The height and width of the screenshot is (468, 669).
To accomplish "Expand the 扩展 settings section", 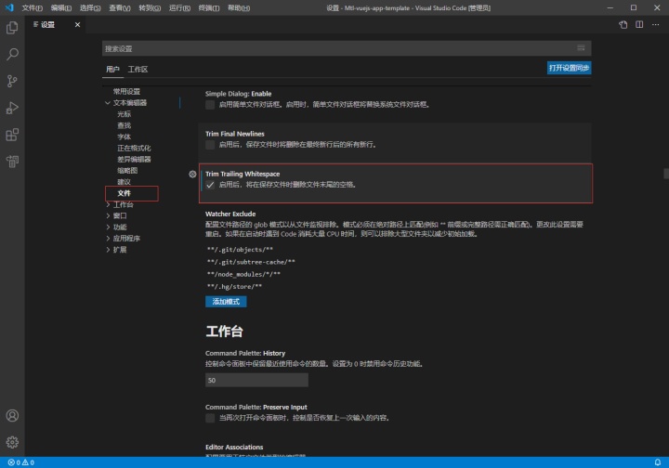I will 108,250.
